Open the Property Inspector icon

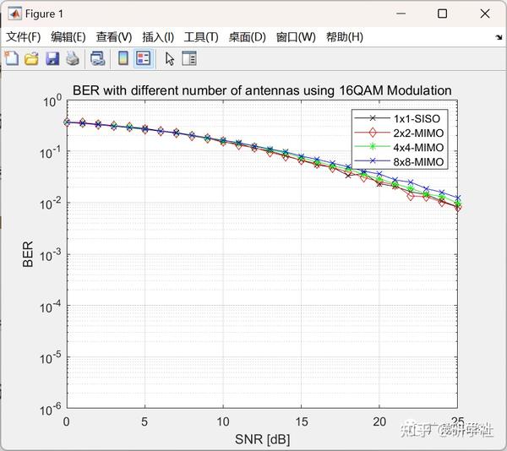pos(189,58)
